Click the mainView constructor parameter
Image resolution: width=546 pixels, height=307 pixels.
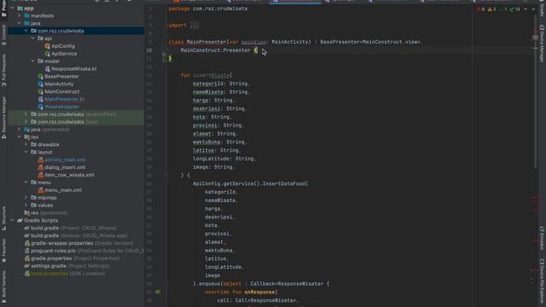click(x=253, y=42)
